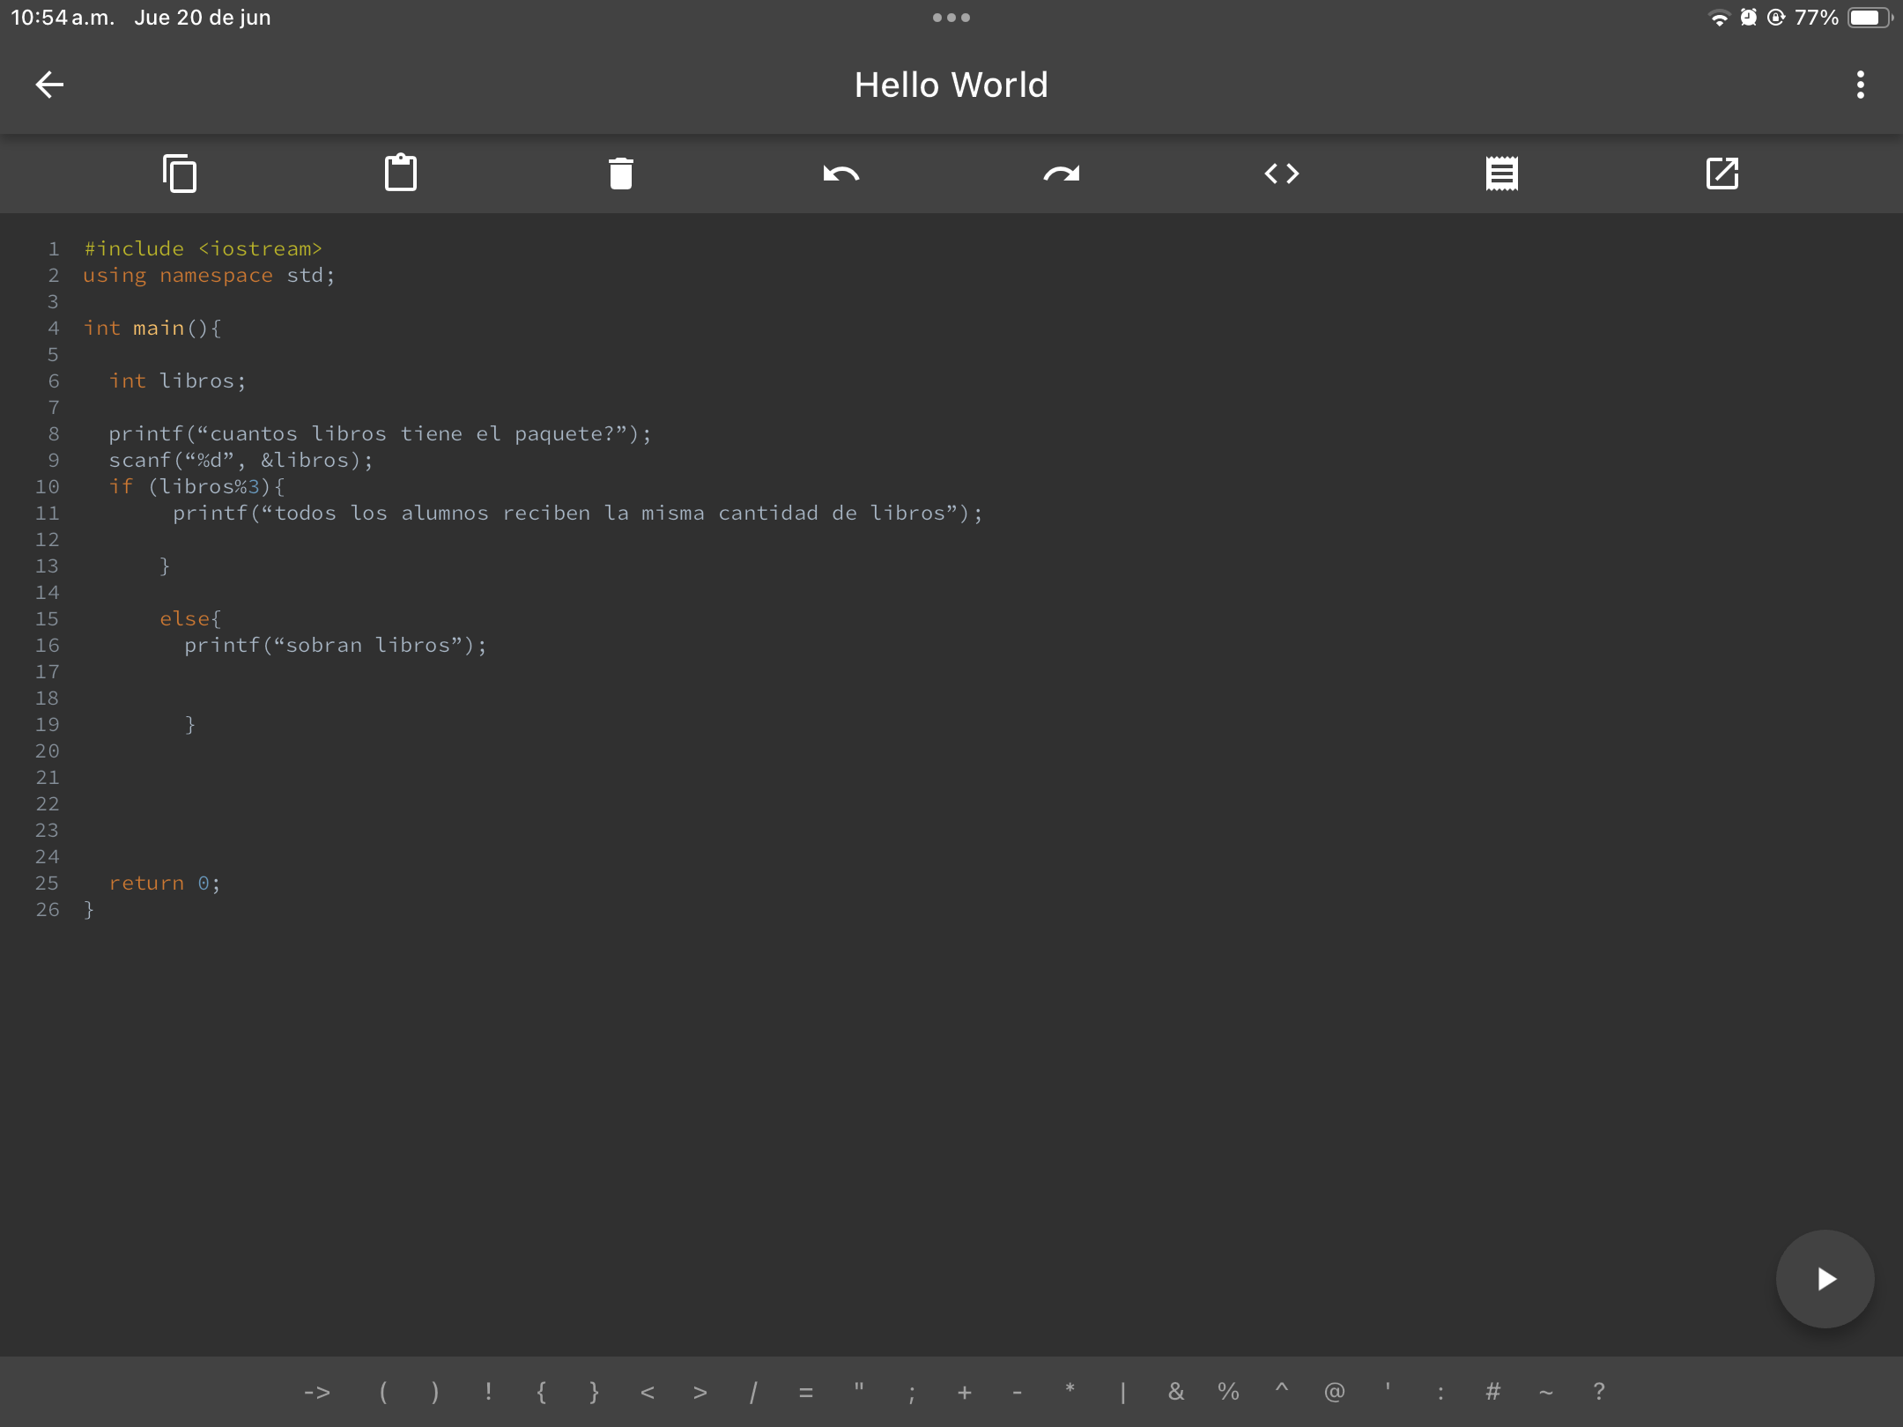The image size is (1903, 1427).
Task: Delete code with trash icon
Action: (621, 174)
